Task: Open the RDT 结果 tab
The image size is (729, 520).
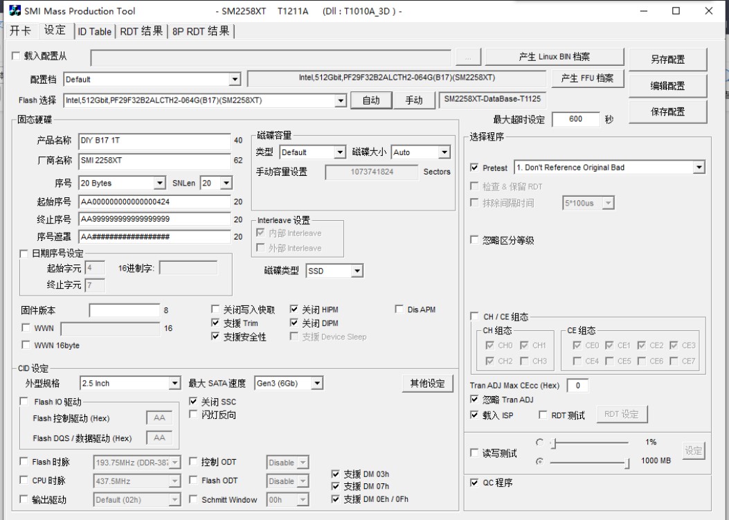Action: 141,31
